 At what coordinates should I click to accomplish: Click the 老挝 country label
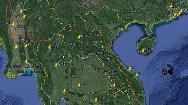pos(81,42)
